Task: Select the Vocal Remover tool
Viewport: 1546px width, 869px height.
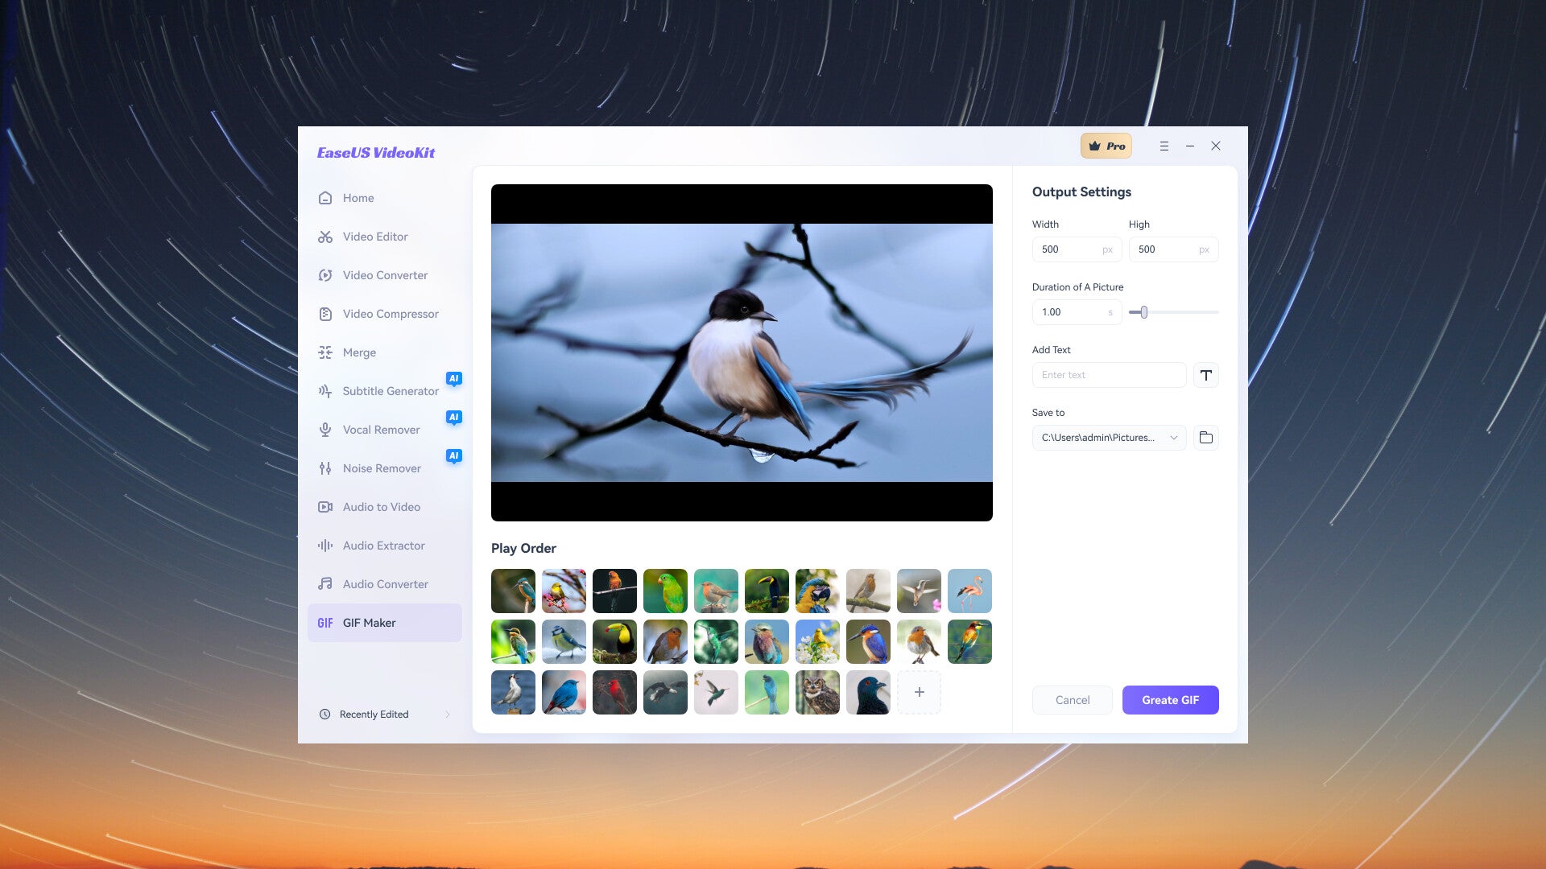Action: tap(381, 430)
